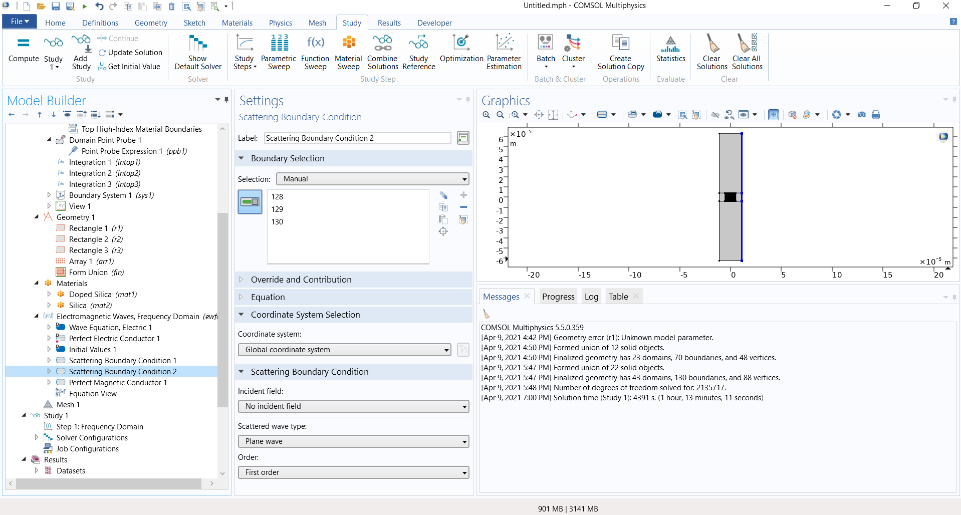Screen dimensions: 961x515
Task: Open Coordinate system dropdown
Action: (345, 350)
